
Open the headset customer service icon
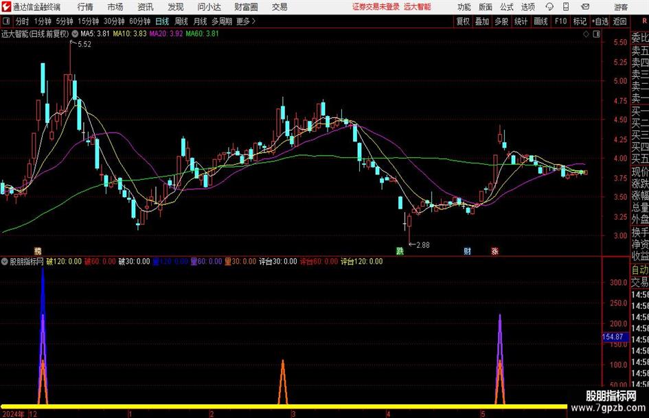tap(549, 7)
